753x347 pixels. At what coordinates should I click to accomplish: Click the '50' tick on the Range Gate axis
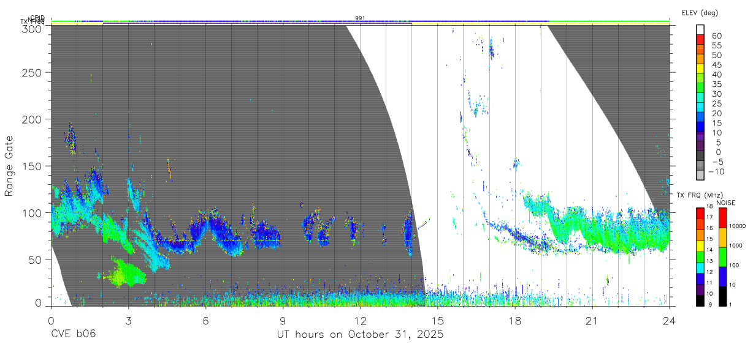(x=35, y=259)
